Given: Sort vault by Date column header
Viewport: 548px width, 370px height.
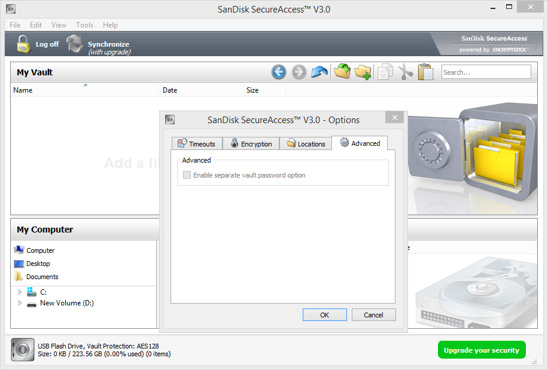Looking at the screenshot, I should click(x=202, y=90).
